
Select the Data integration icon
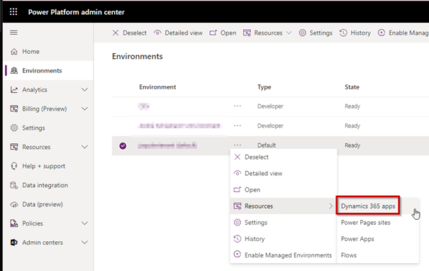point(14,185)
